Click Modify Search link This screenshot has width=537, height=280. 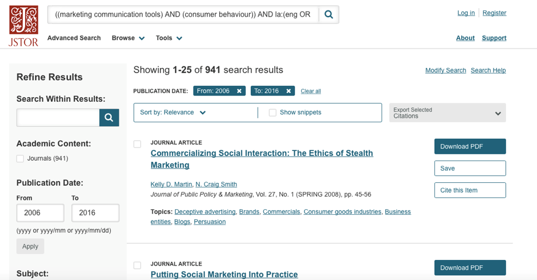446,70
